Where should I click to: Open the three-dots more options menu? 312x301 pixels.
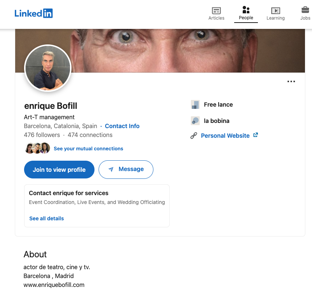[291, 81]
